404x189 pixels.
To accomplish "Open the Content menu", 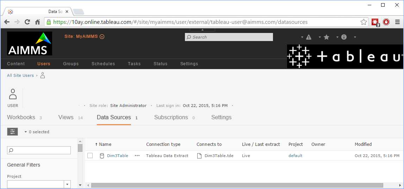I will coord(16,64).
